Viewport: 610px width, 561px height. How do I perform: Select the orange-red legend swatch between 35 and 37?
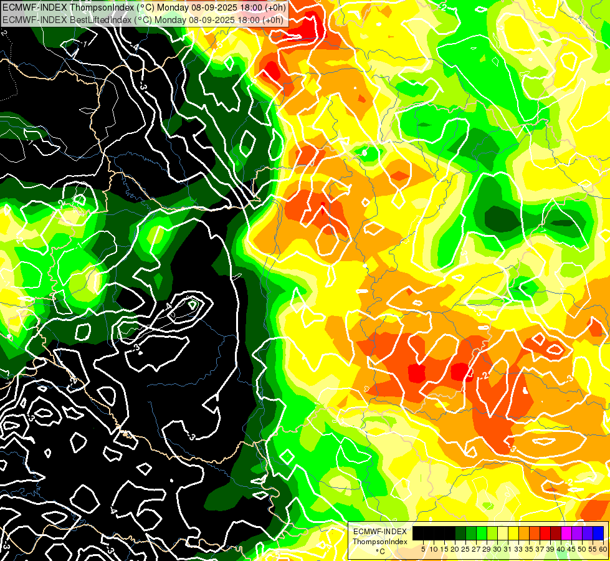(535, 533)
